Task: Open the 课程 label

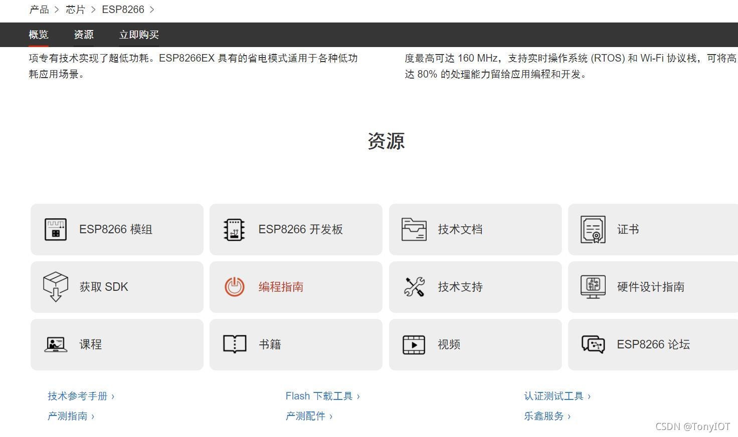Action: (91, 344)
